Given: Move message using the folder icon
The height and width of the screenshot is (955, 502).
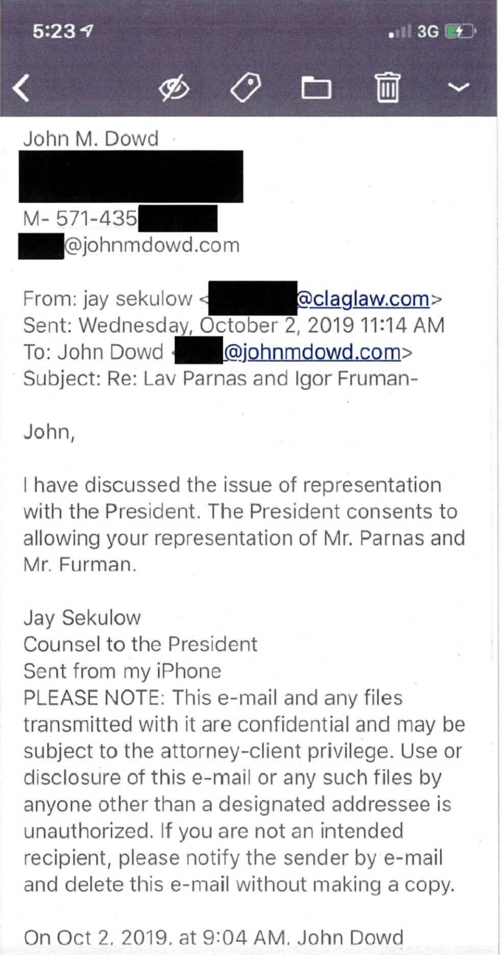Looking at the screenshot, I should pyautogui.click(x=316, y=88).
